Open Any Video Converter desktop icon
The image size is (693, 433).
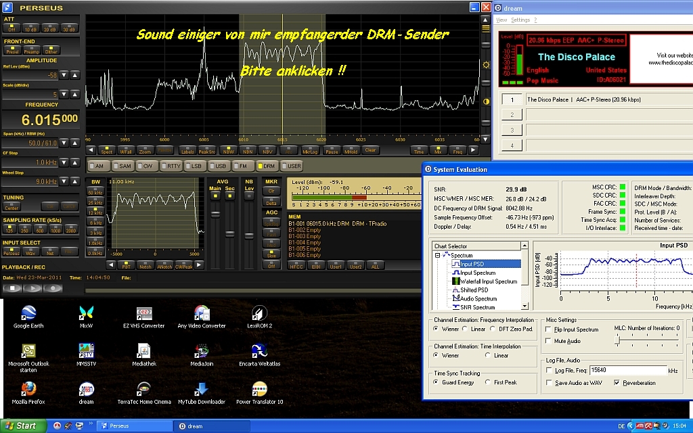(x=202, y=317)
